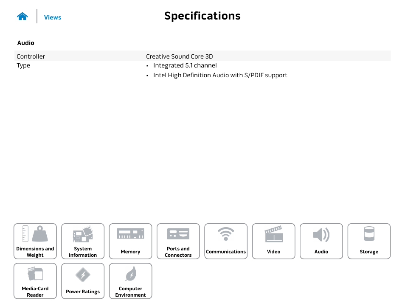Viewport: 405px width, 306px height.
Task: Select the Video clapperboard tile
Action: point(273,241)
